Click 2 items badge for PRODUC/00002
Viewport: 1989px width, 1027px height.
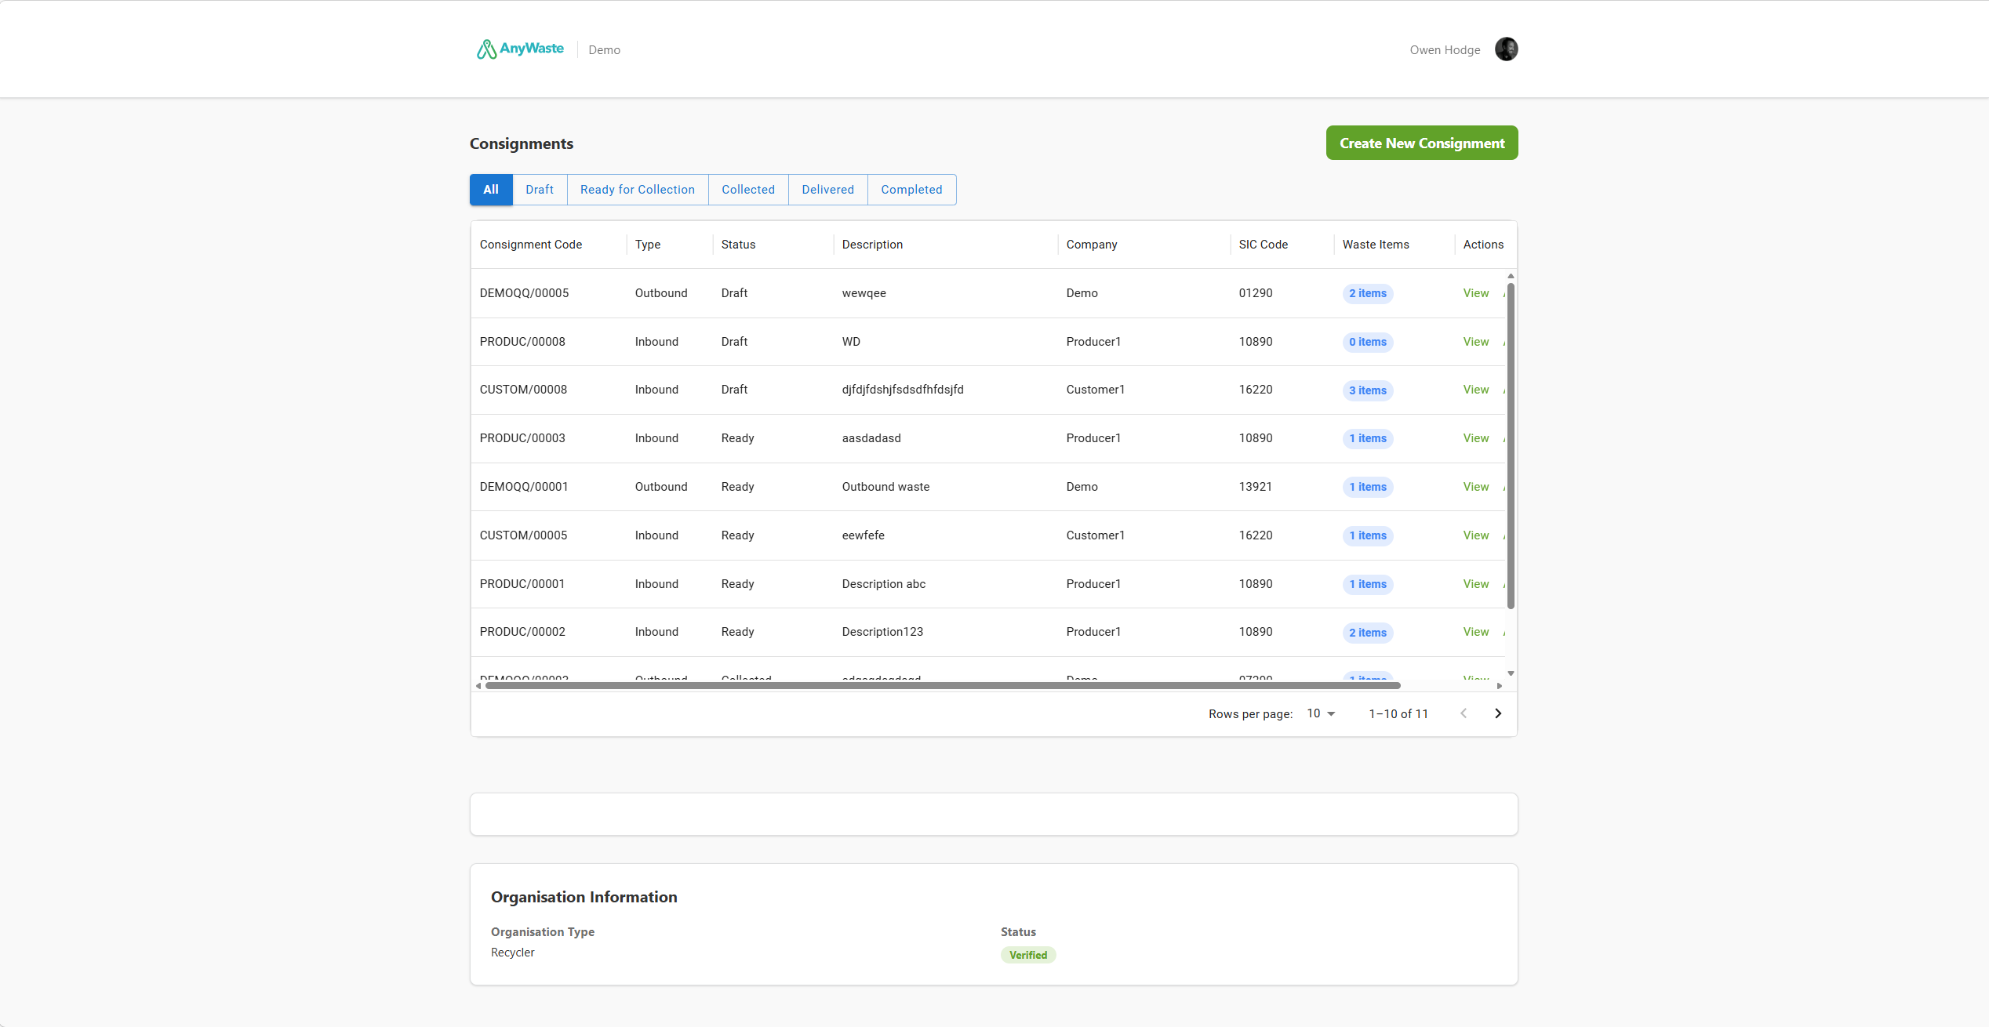point(1368,633)
